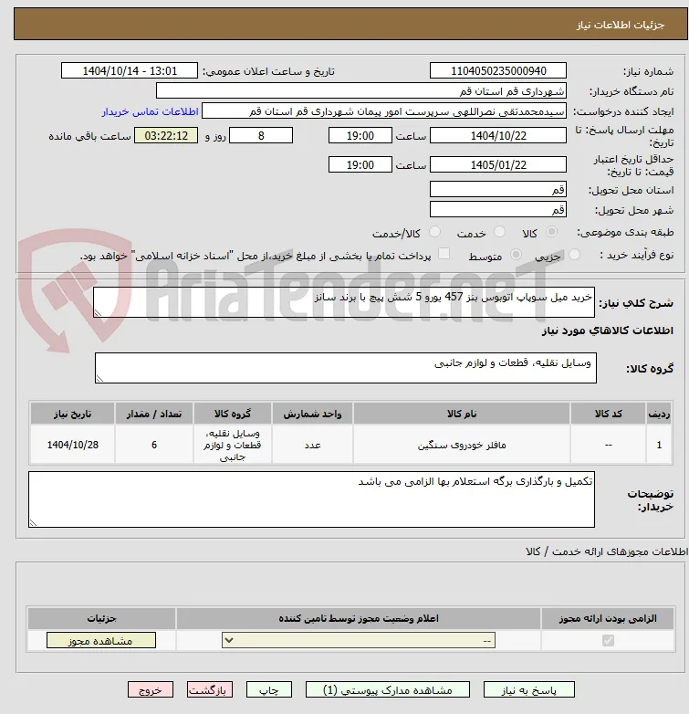
Task: Click the توضیحات خریدار text area
Action: click(x=312, y=499)
